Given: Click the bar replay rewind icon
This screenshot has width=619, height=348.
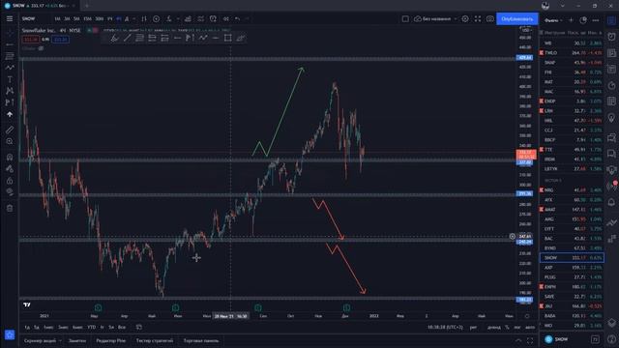Looking at the screenshot, I should (x=225, y=18).
